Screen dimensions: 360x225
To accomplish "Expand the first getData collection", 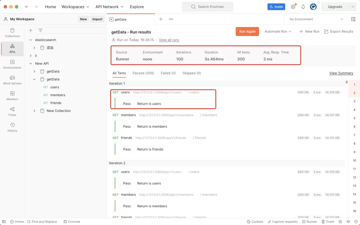I will click(34, 71).
